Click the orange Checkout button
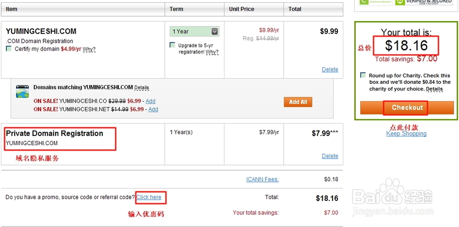Viewport: 459px width, 227px height. point(407,108)
